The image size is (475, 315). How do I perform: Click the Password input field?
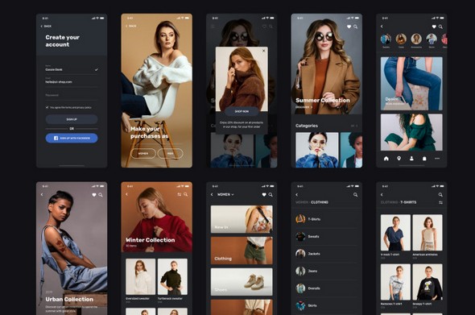coord(72,95)
